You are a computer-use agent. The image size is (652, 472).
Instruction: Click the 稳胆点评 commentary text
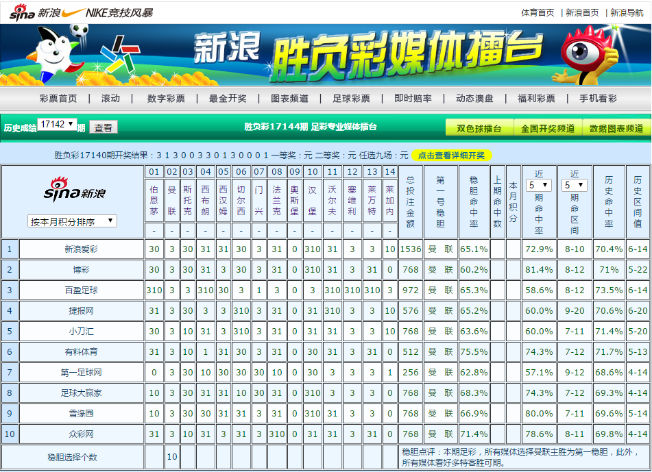tap(520, 457)
